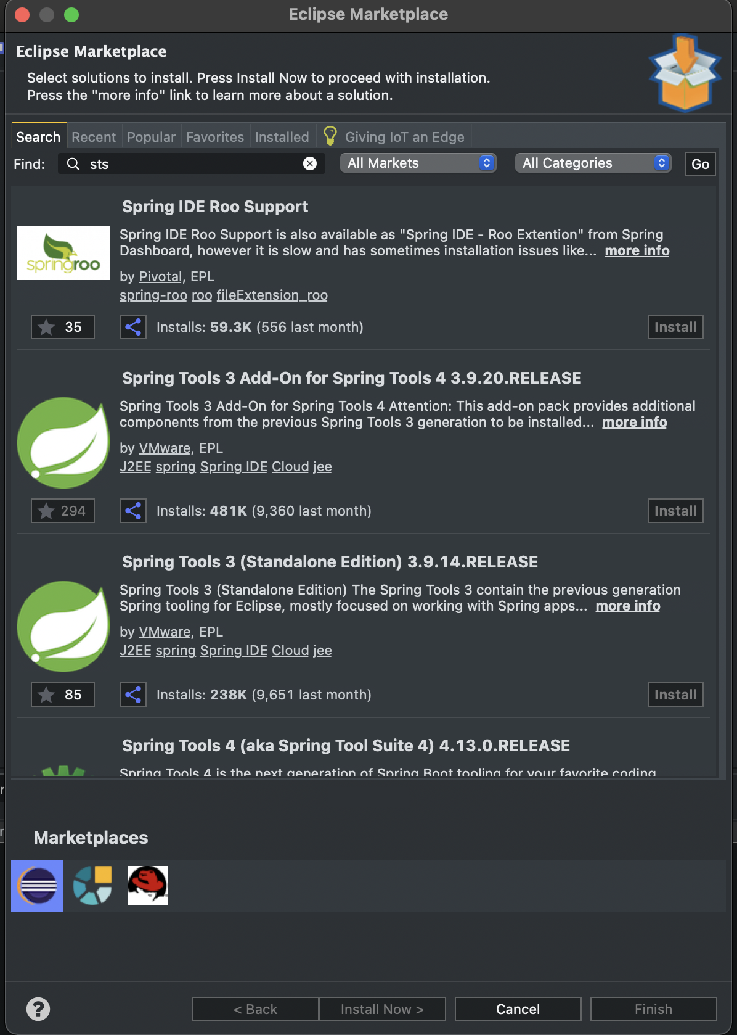Open the VMware link under Standalone Edition
The height and width of the screenshot is (1035, 737).
point(165,632)
